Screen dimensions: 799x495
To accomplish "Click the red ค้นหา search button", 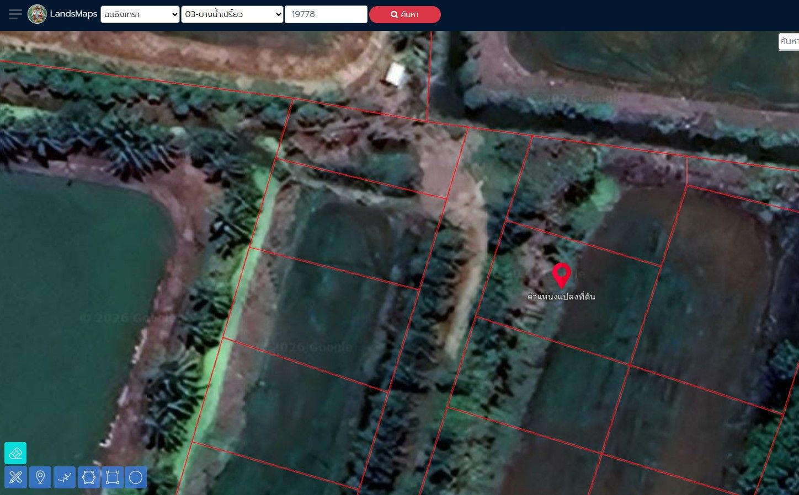I will point(405,14).
